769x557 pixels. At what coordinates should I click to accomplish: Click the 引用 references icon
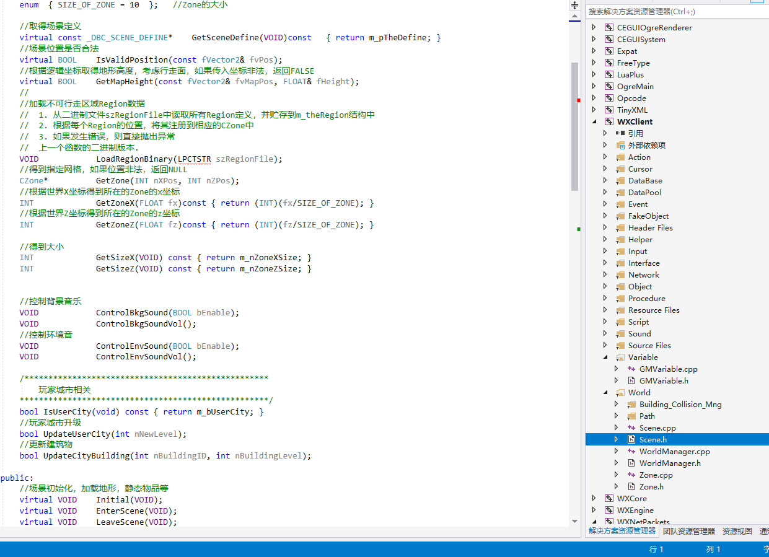(620, 133)
